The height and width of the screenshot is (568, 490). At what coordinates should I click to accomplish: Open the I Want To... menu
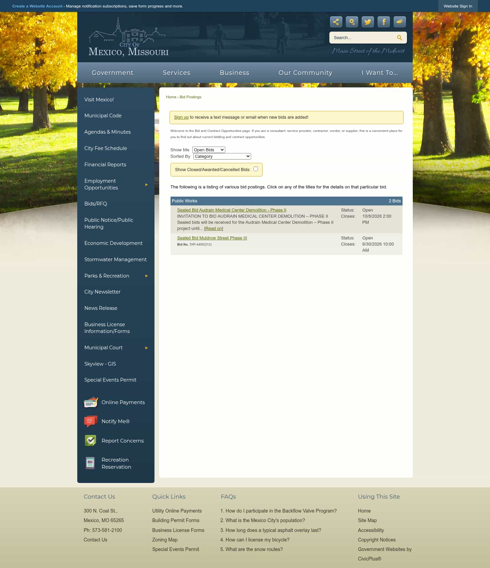tap(380, 73)
